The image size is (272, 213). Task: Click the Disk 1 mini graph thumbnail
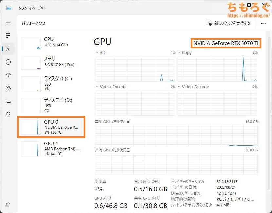tap(31, 106)
